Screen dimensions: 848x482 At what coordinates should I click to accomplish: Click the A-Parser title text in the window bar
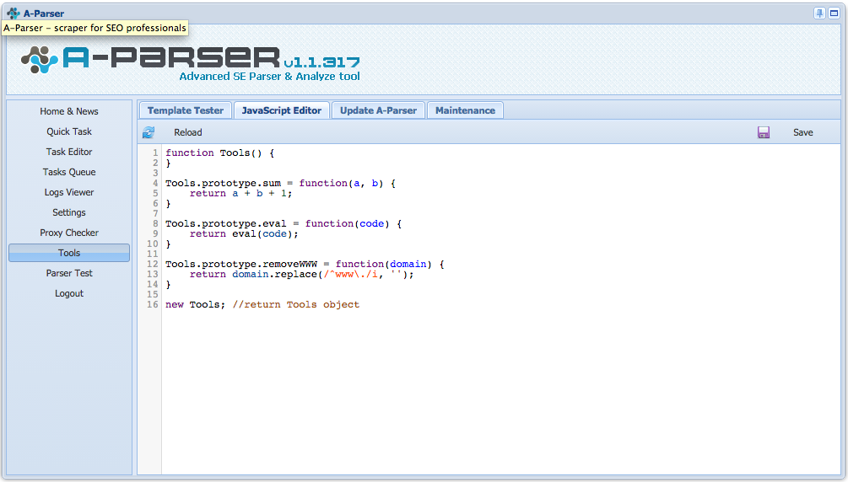pos(44,13)
